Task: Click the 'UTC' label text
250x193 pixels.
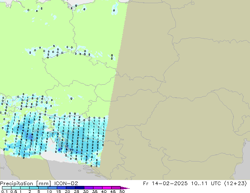Action: point(216,184)
